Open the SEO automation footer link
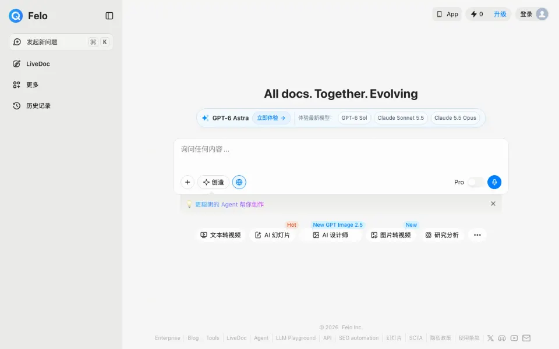The image size is (559, 349). click(359, 338)
